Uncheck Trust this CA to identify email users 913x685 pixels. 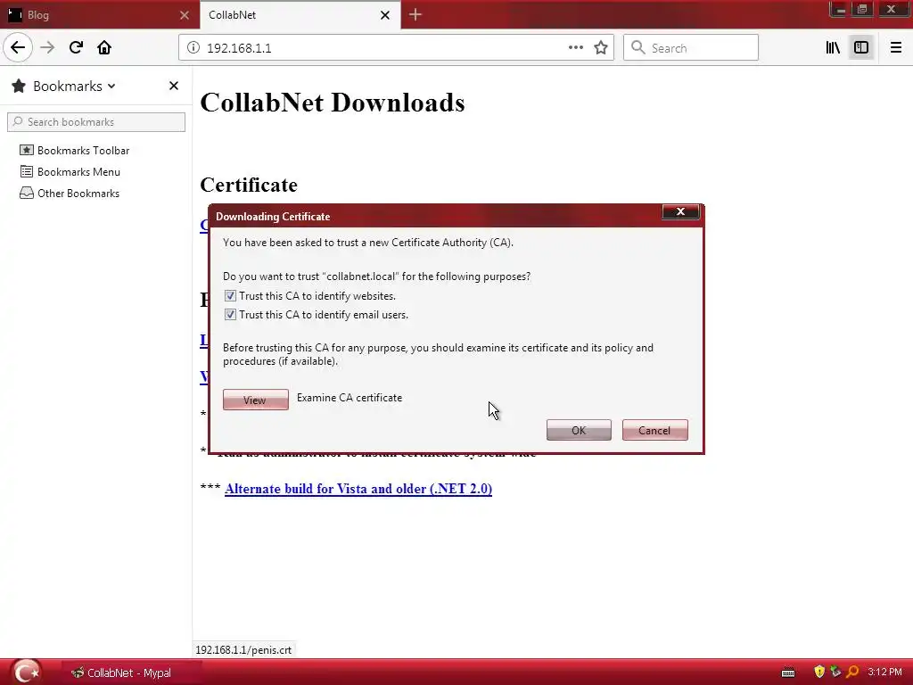(230, 315)
